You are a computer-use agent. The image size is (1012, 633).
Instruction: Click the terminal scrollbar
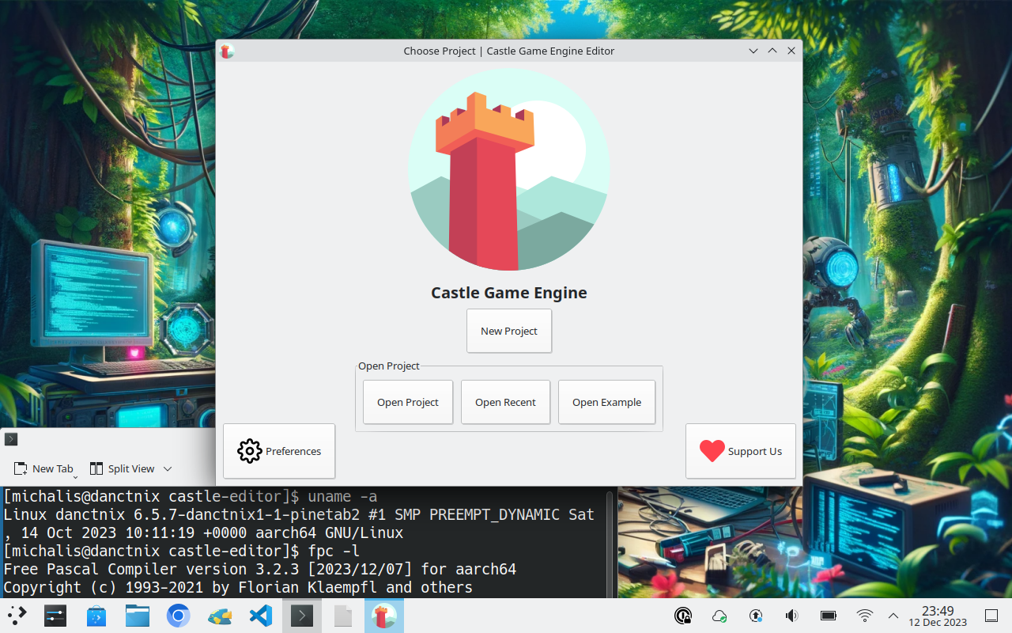(610, 543)
